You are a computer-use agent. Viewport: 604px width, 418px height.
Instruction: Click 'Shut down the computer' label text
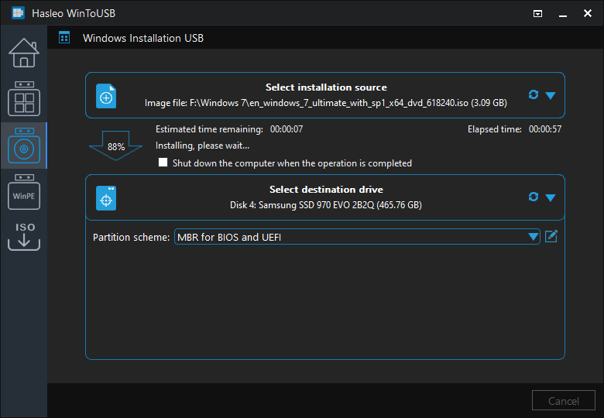coord(292,163)
